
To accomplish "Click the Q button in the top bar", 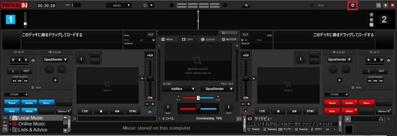I will click(246, 5).
